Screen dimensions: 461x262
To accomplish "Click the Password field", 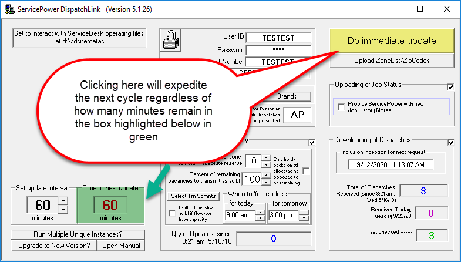I will (278, 50).
